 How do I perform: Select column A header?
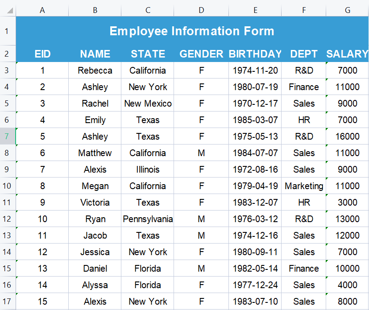[42, 10]
